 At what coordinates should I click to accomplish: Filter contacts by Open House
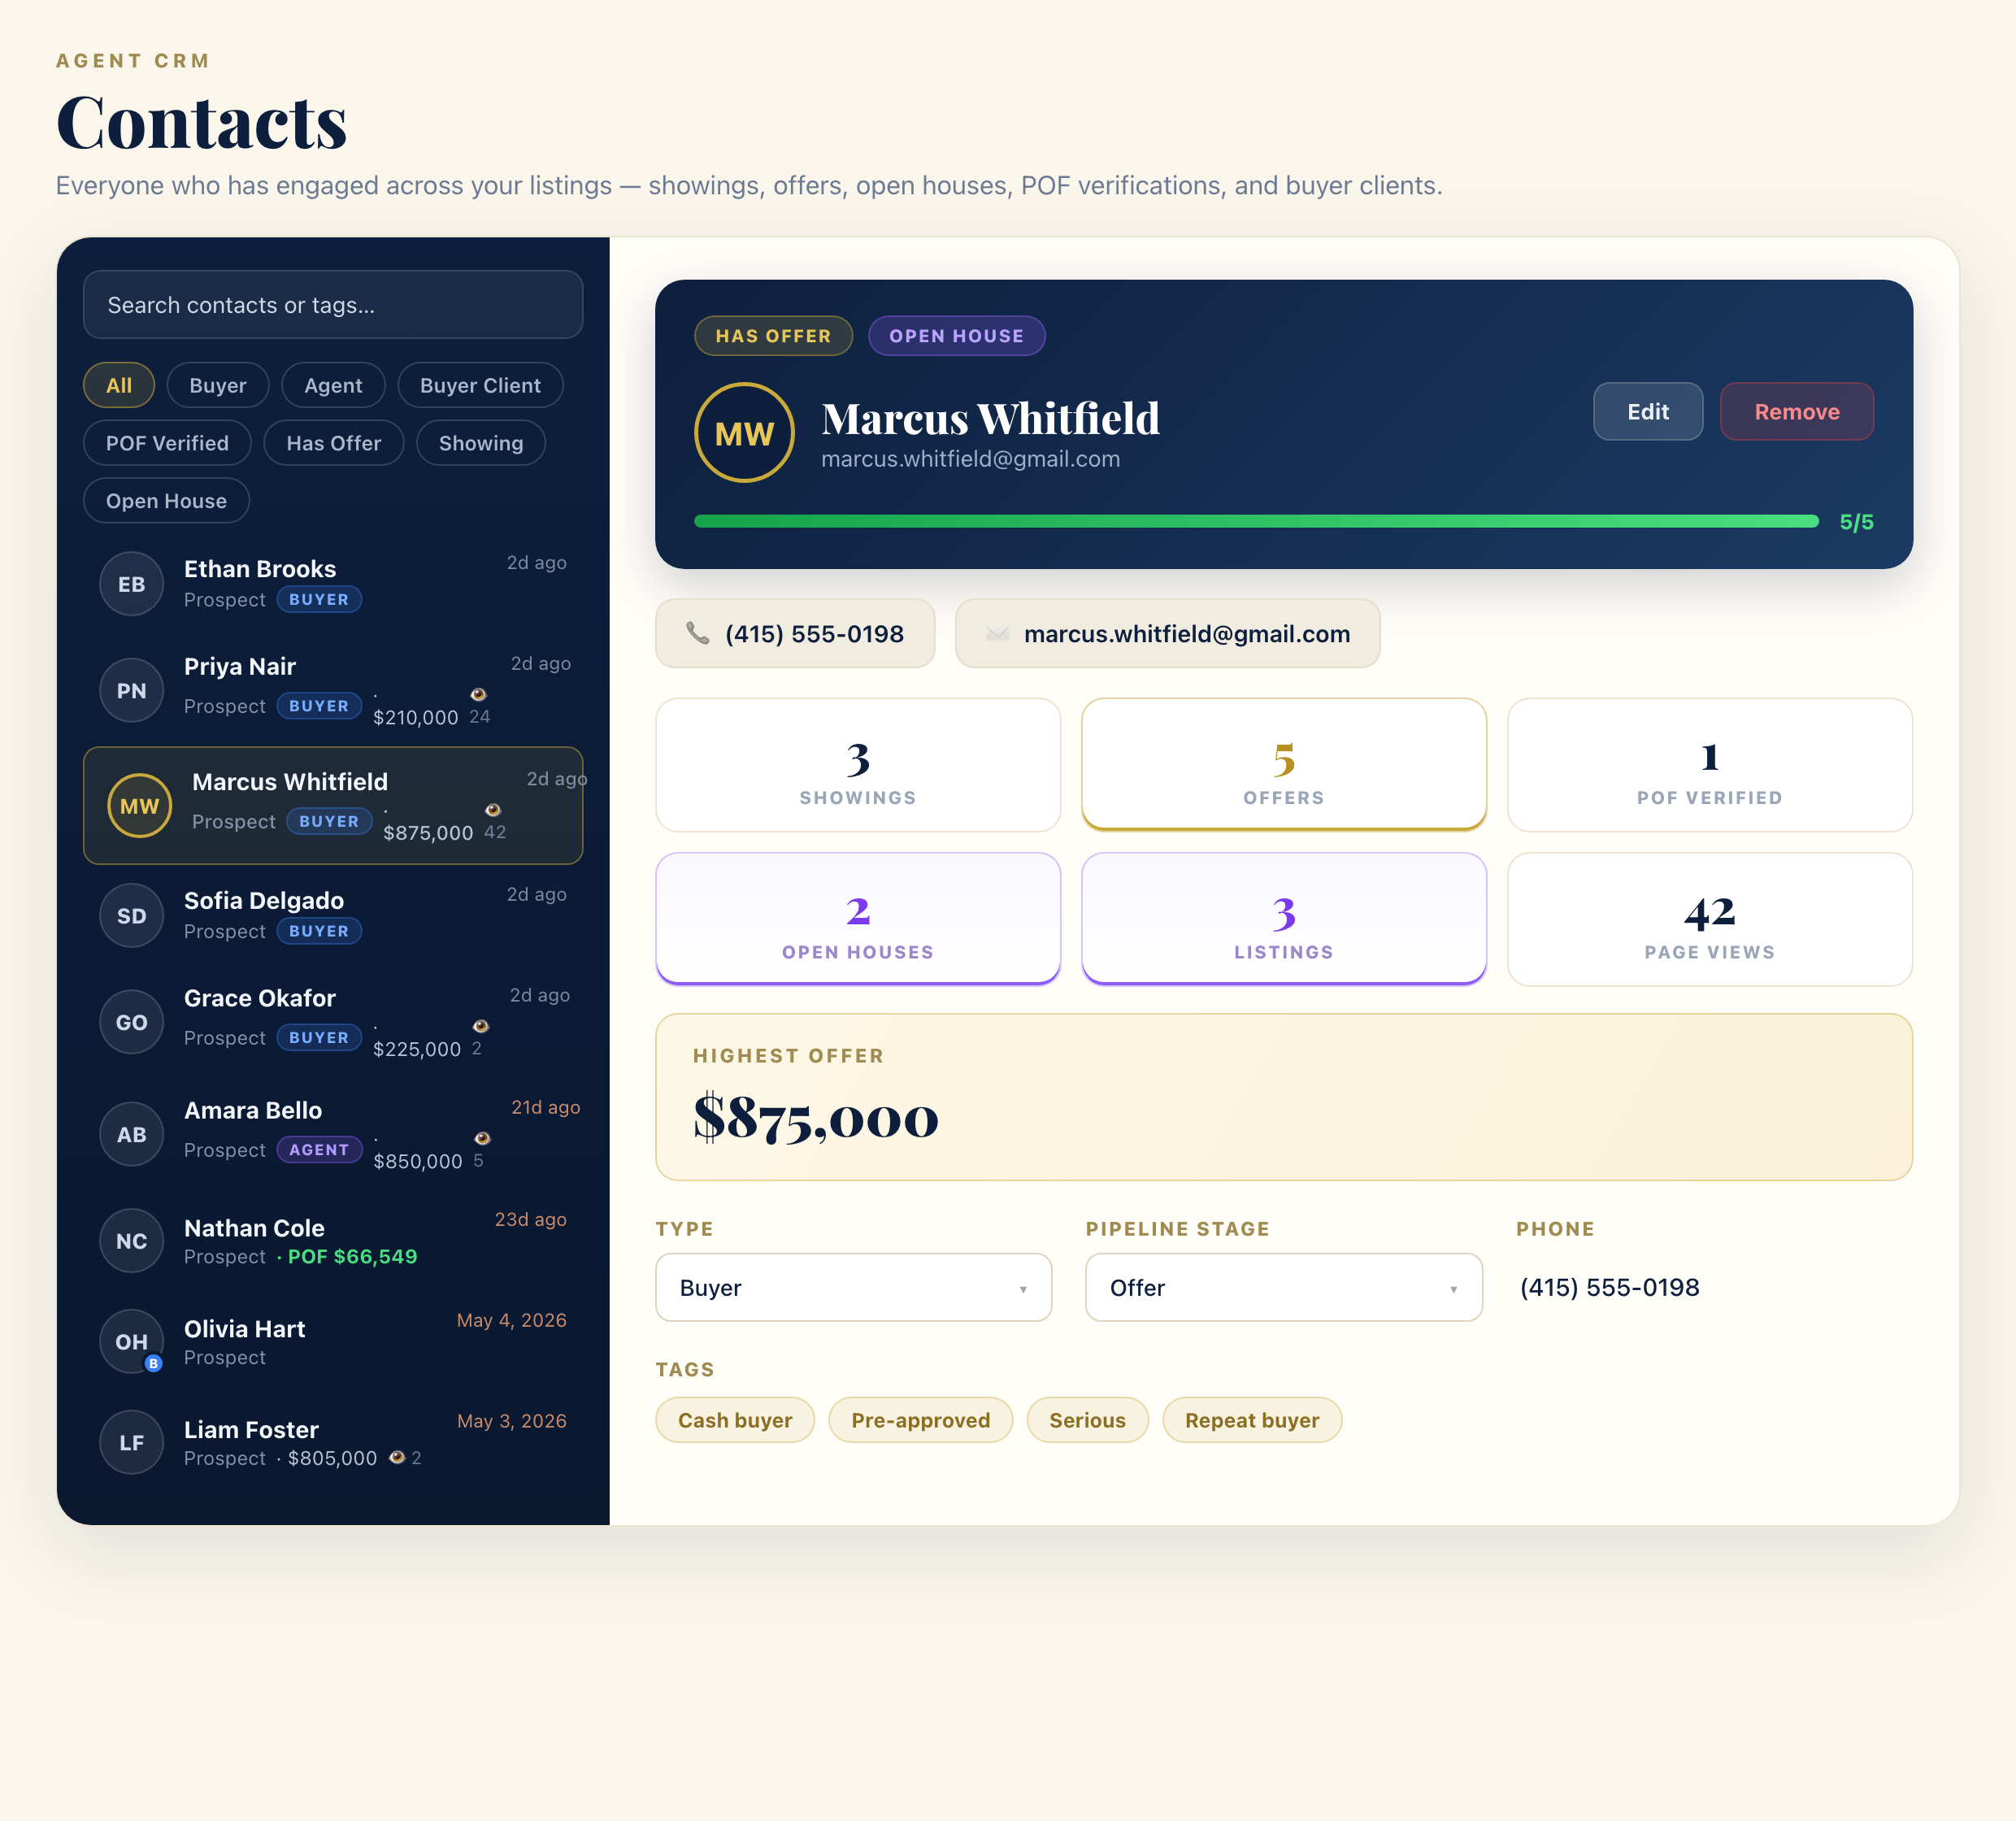click(x=166, y=501)
